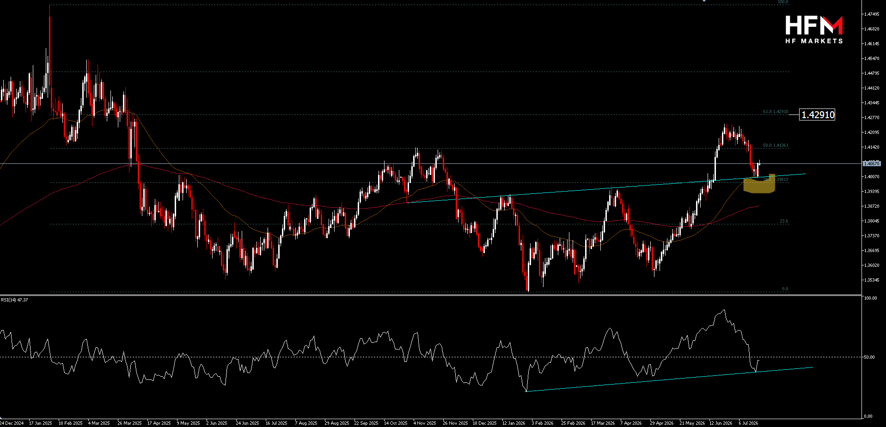Click price 1.45470 on the price axis
The image size is (886, 427).
pyautogui.click(x=872, y=59)
